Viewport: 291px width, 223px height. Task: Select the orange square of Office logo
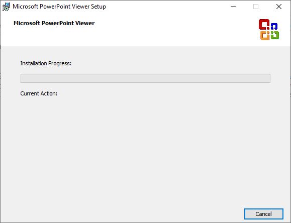265,36
